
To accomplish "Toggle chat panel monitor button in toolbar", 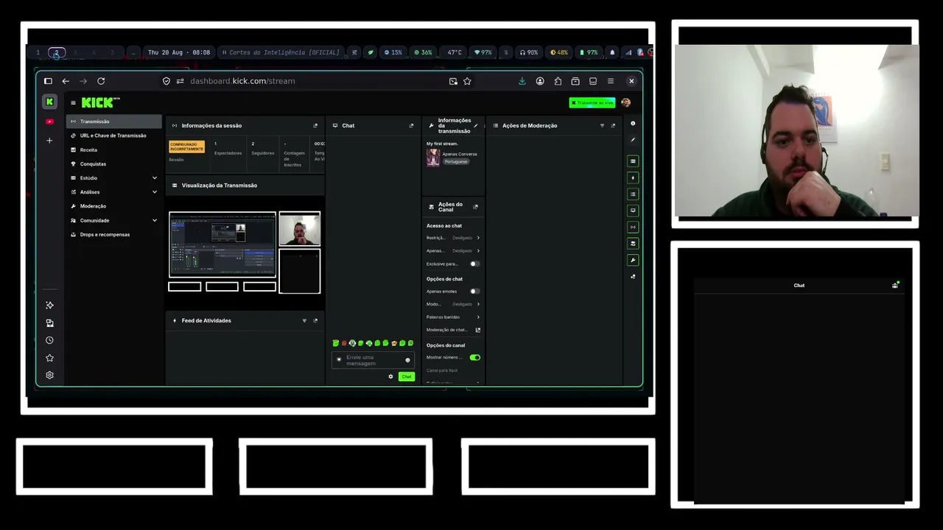I will coord(633,211).
